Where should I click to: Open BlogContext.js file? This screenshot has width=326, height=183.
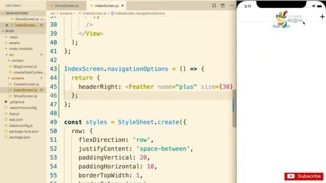(x=25, y=67)
